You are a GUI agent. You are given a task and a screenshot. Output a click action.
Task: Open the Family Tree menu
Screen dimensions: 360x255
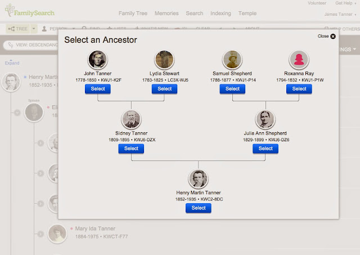coord(133,14)
